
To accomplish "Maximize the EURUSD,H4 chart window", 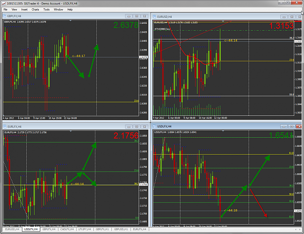I will (292, 17).
